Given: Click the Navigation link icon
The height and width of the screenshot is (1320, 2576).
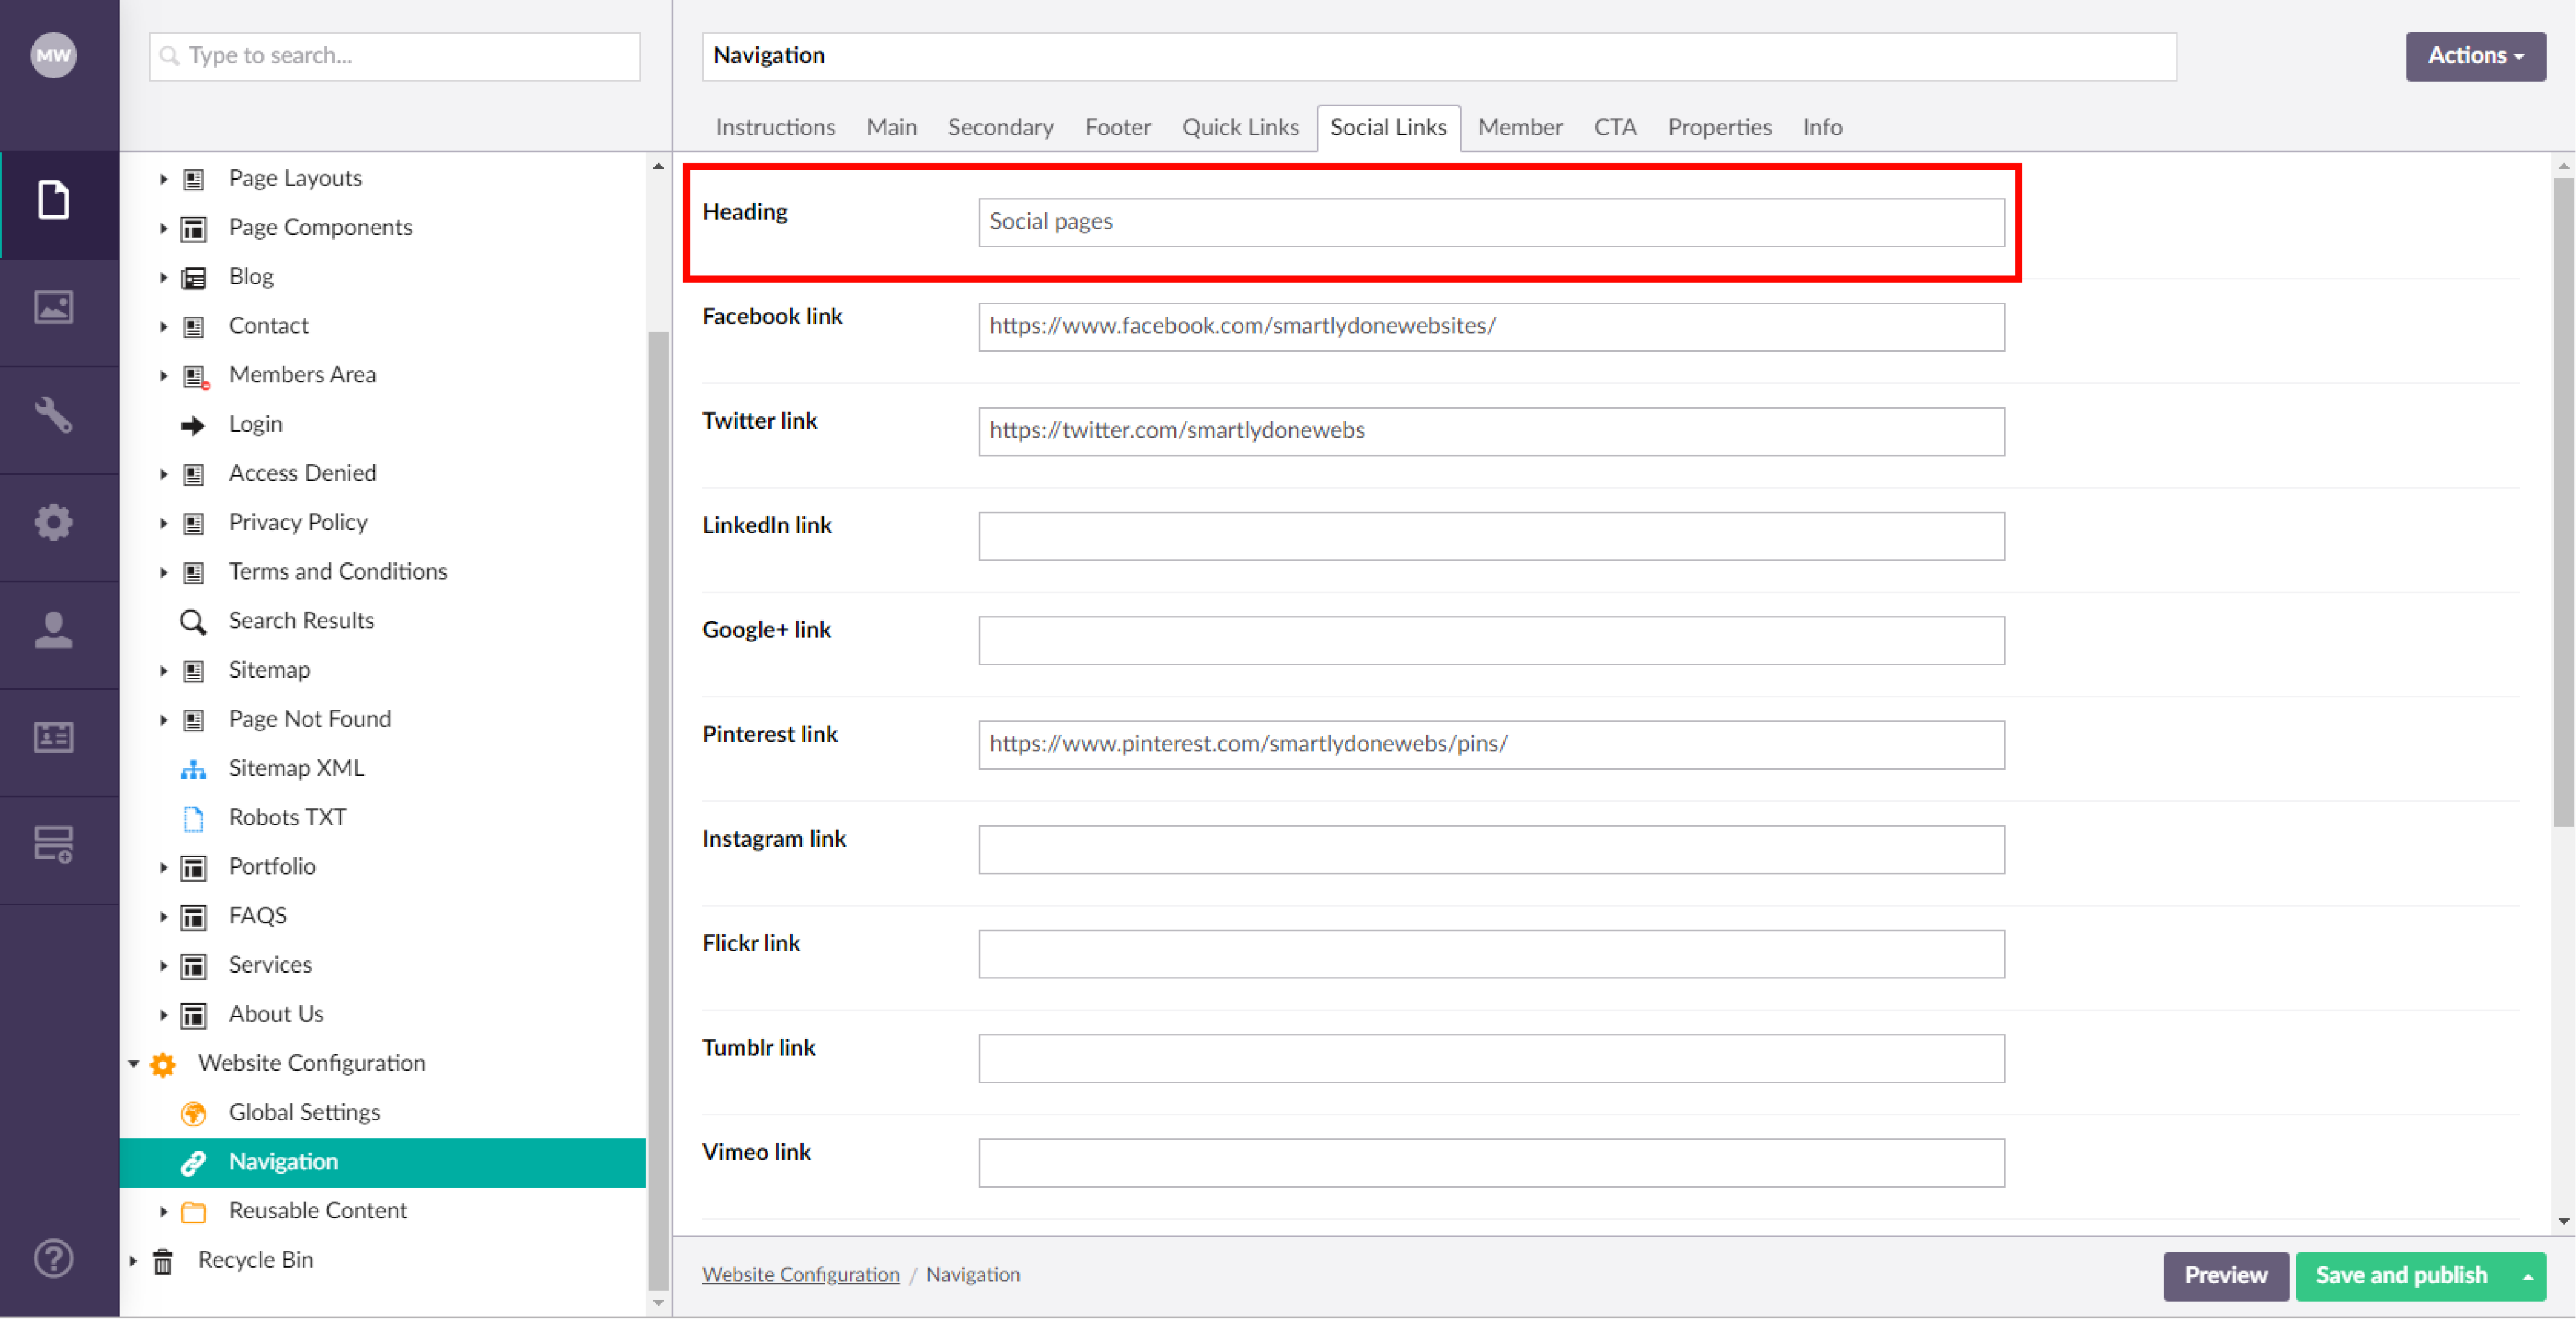Looking at the screenshot, I should (x=193, y=1163).
